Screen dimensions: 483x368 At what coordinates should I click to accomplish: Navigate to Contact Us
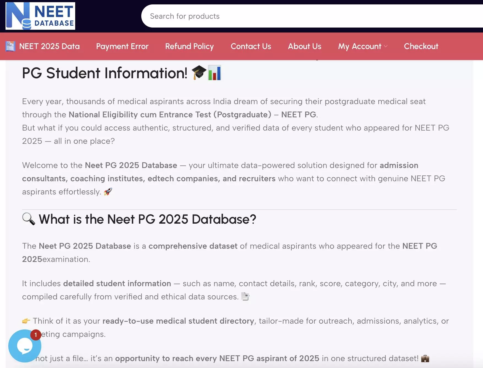coord(251,46)
